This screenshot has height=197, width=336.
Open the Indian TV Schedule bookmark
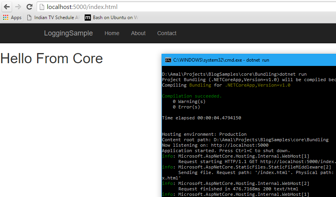click(53, 18)
